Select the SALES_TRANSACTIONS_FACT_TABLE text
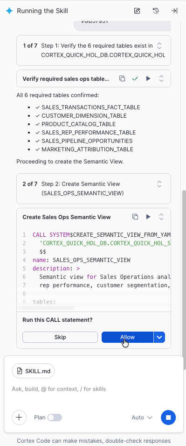Image resolution: width=186 pixels, height=446 pixels. click(x=91, y=107)
